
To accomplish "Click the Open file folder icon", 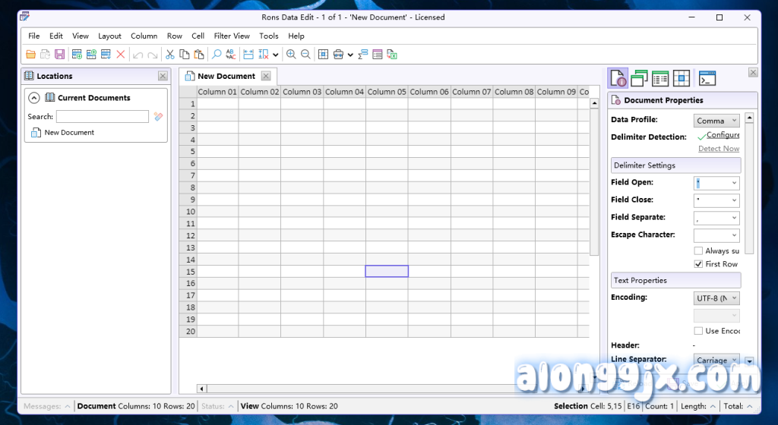I will pyautogui.click(x=31, y=55).
